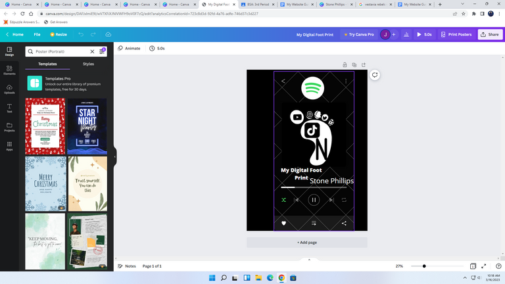Redo the last action

coord(93,34)
